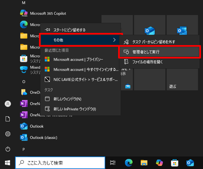Open OneDrive icon in the app list

click(24, 92)
